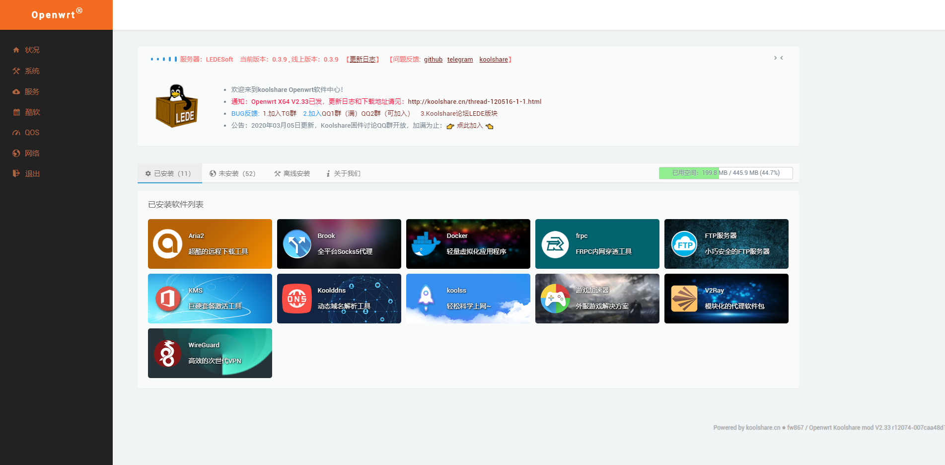Click the Koolddns DNS icon

tap(297, 299)
